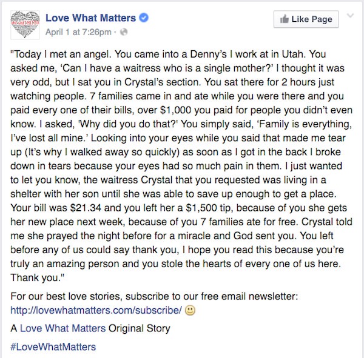
Task: Open the April 1 at 7:26pm timestamp
Action: pos(78,32)
